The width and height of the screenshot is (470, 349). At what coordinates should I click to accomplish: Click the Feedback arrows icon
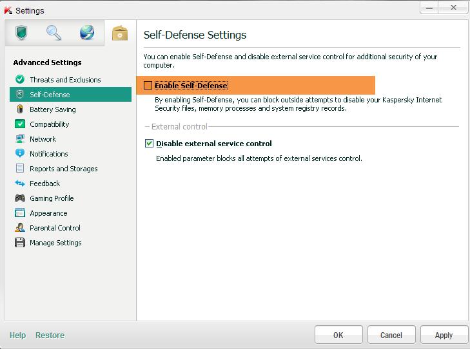point(20,183)
